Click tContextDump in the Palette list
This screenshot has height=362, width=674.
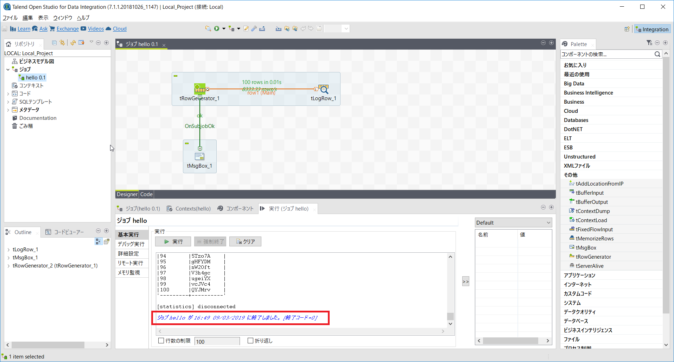(593, 211)
